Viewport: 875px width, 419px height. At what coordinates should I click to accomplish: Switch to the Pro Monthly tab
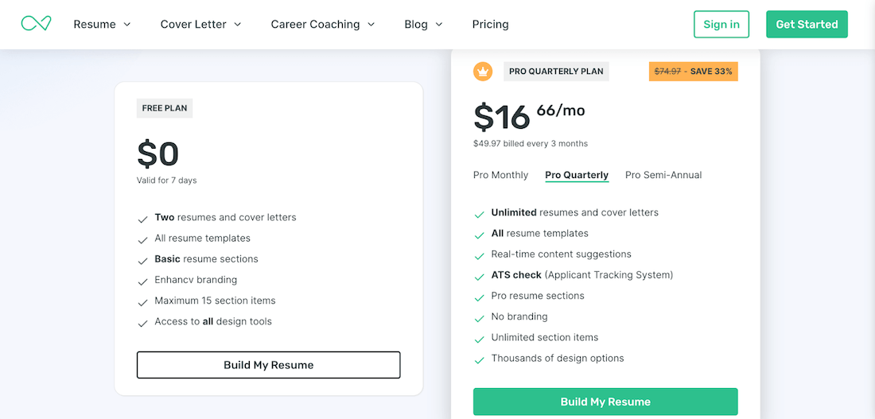(x=500, y=175)
